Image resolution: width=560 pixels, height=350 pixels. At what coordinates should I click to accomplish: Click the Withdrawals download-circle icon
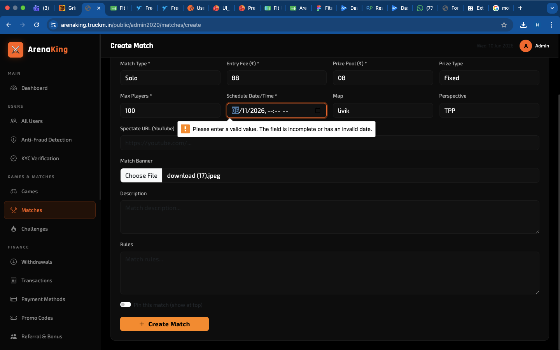pos(14,262)
